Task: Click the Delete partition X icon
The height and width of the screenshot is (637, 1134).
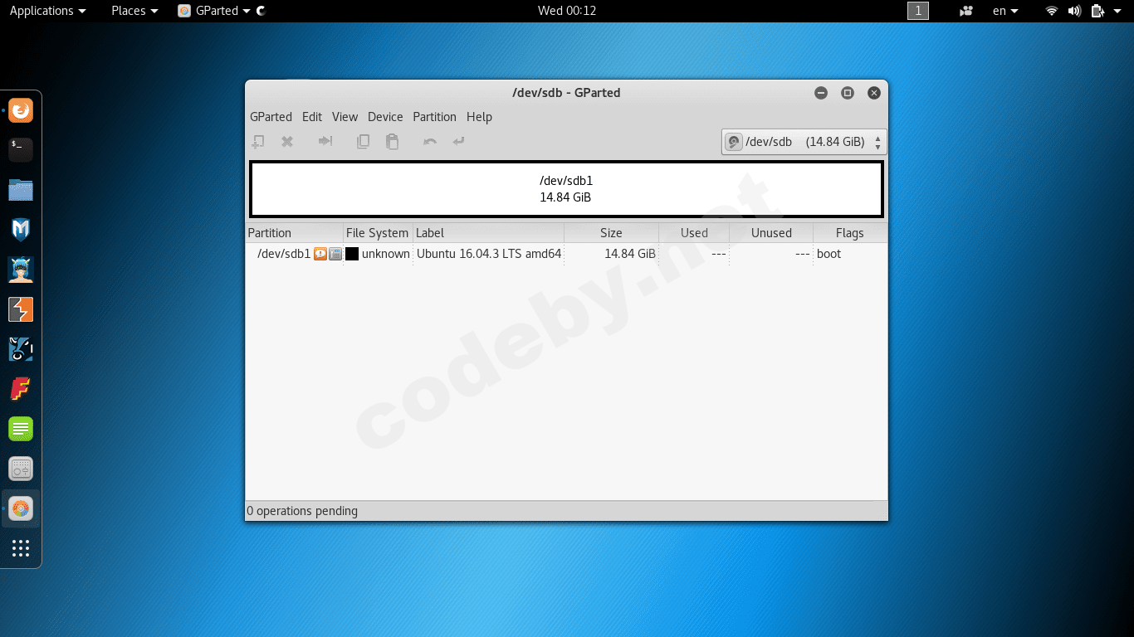Action: coord(287,142)
